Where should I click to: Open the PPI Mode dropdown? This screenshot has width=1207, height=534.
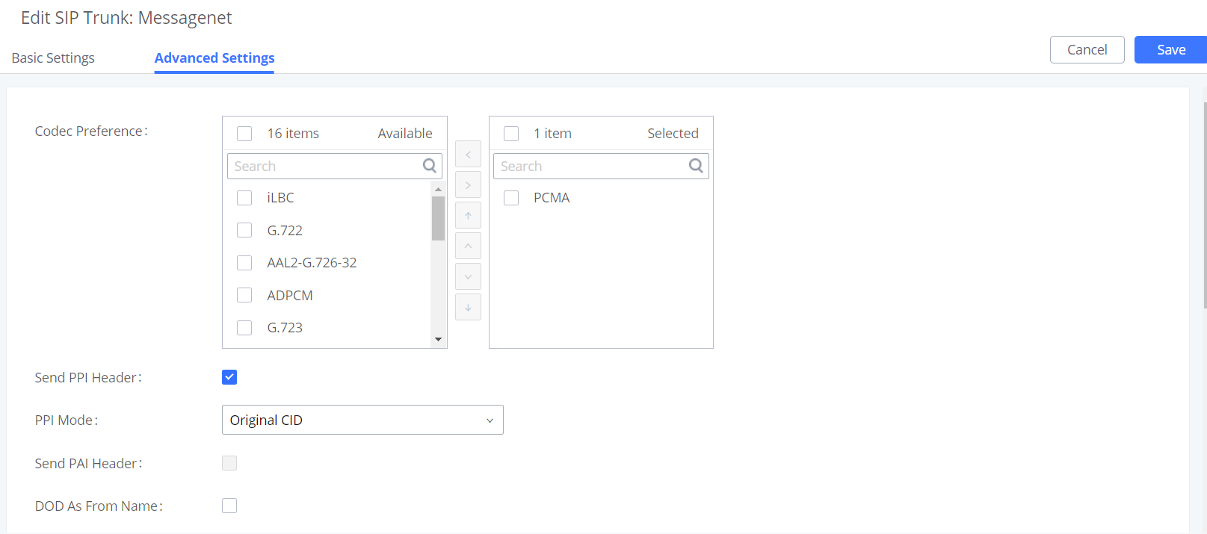coord(362,420)
